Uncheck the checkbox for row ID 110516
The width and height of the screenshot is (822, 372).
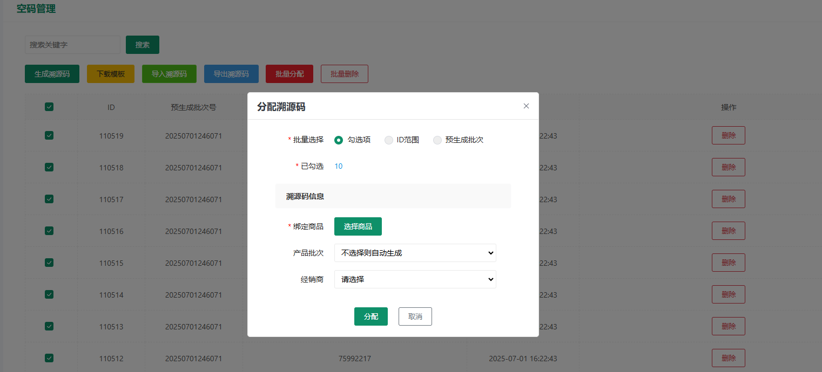pyautogui.click(x=49, y=231)
